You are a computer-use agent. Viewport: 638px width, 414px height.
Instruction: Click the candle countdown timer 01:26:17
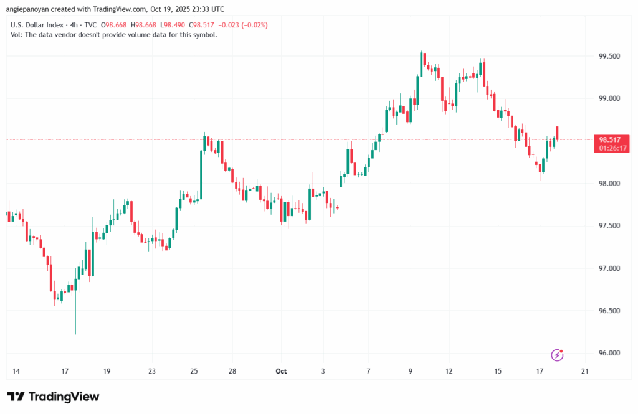pos(611,148)
